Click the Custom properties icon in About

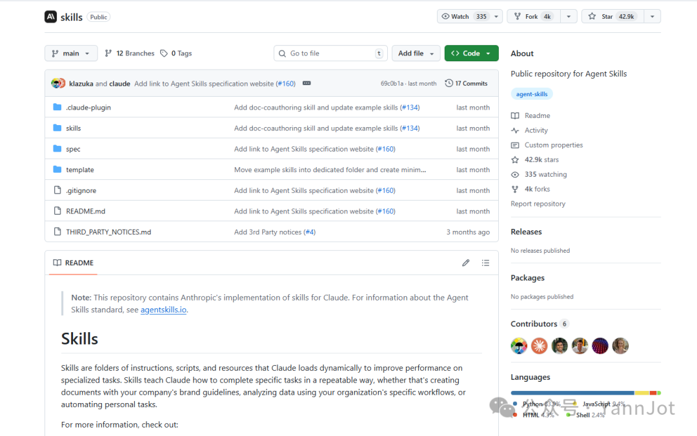[x=514, y=144]
